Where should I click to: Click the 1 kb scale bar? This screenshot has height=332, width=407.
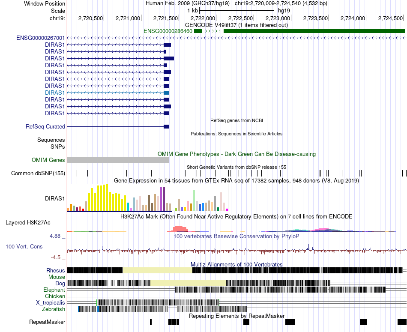237,11
